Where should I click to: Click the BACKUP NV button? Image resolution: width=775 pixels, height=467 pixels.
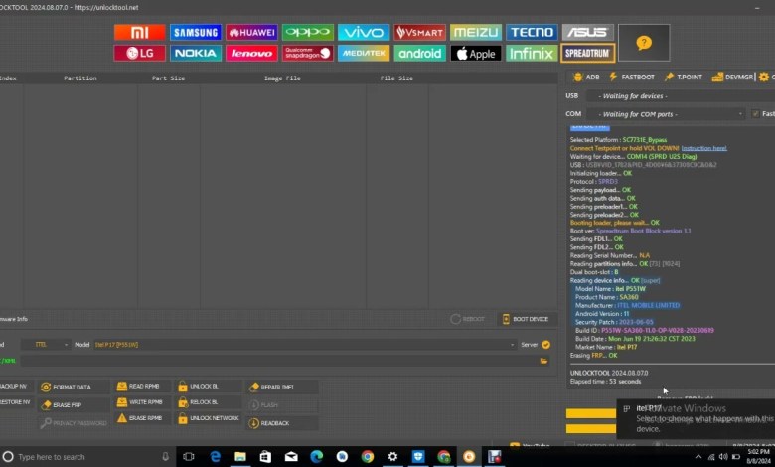pos(15,386)
